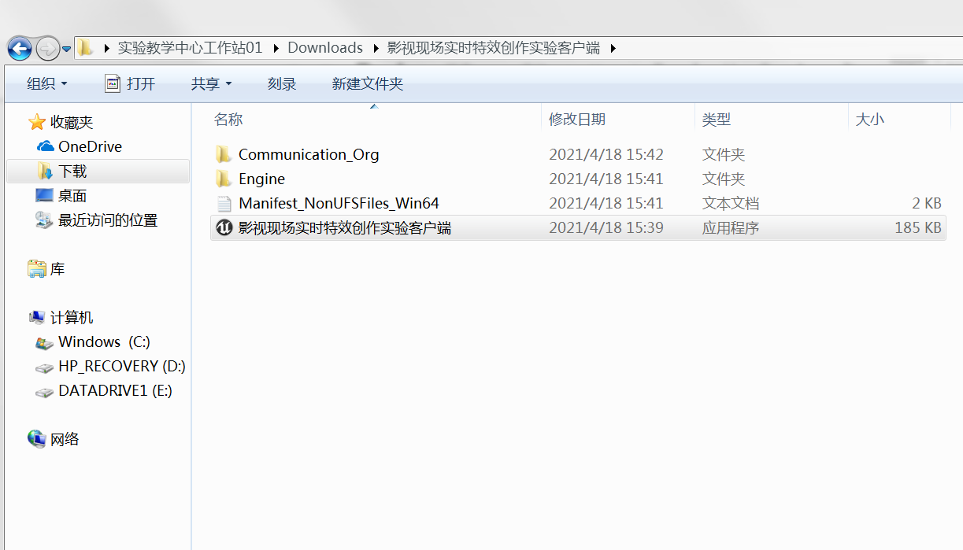Screen dimensions: 963x550
Task: Sort files by 大小 column header
Action: point(869,120)
